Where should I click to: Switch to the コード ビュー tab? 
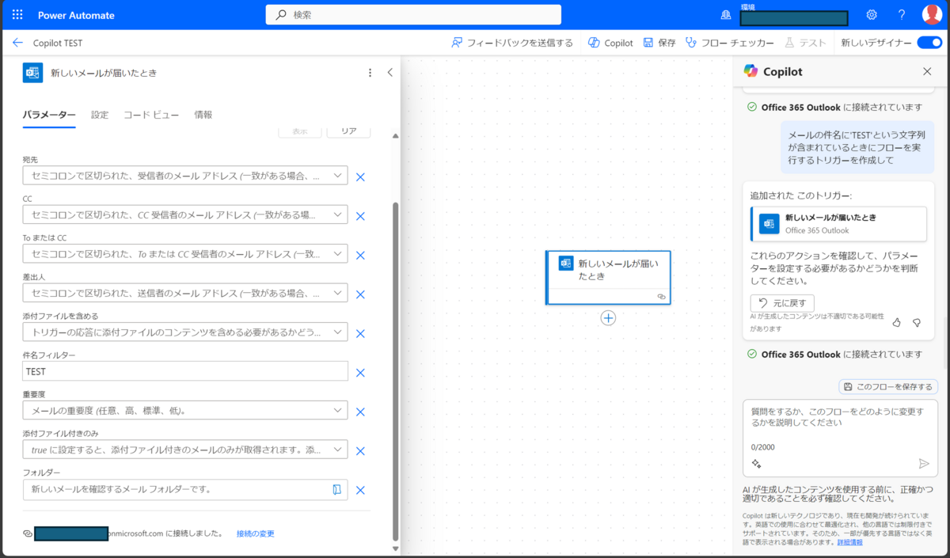151,115
